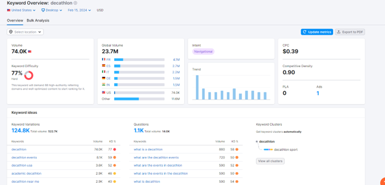Click View all clusters button
The height and width of the screenshot is (185, 385).
tap(270, 161)
